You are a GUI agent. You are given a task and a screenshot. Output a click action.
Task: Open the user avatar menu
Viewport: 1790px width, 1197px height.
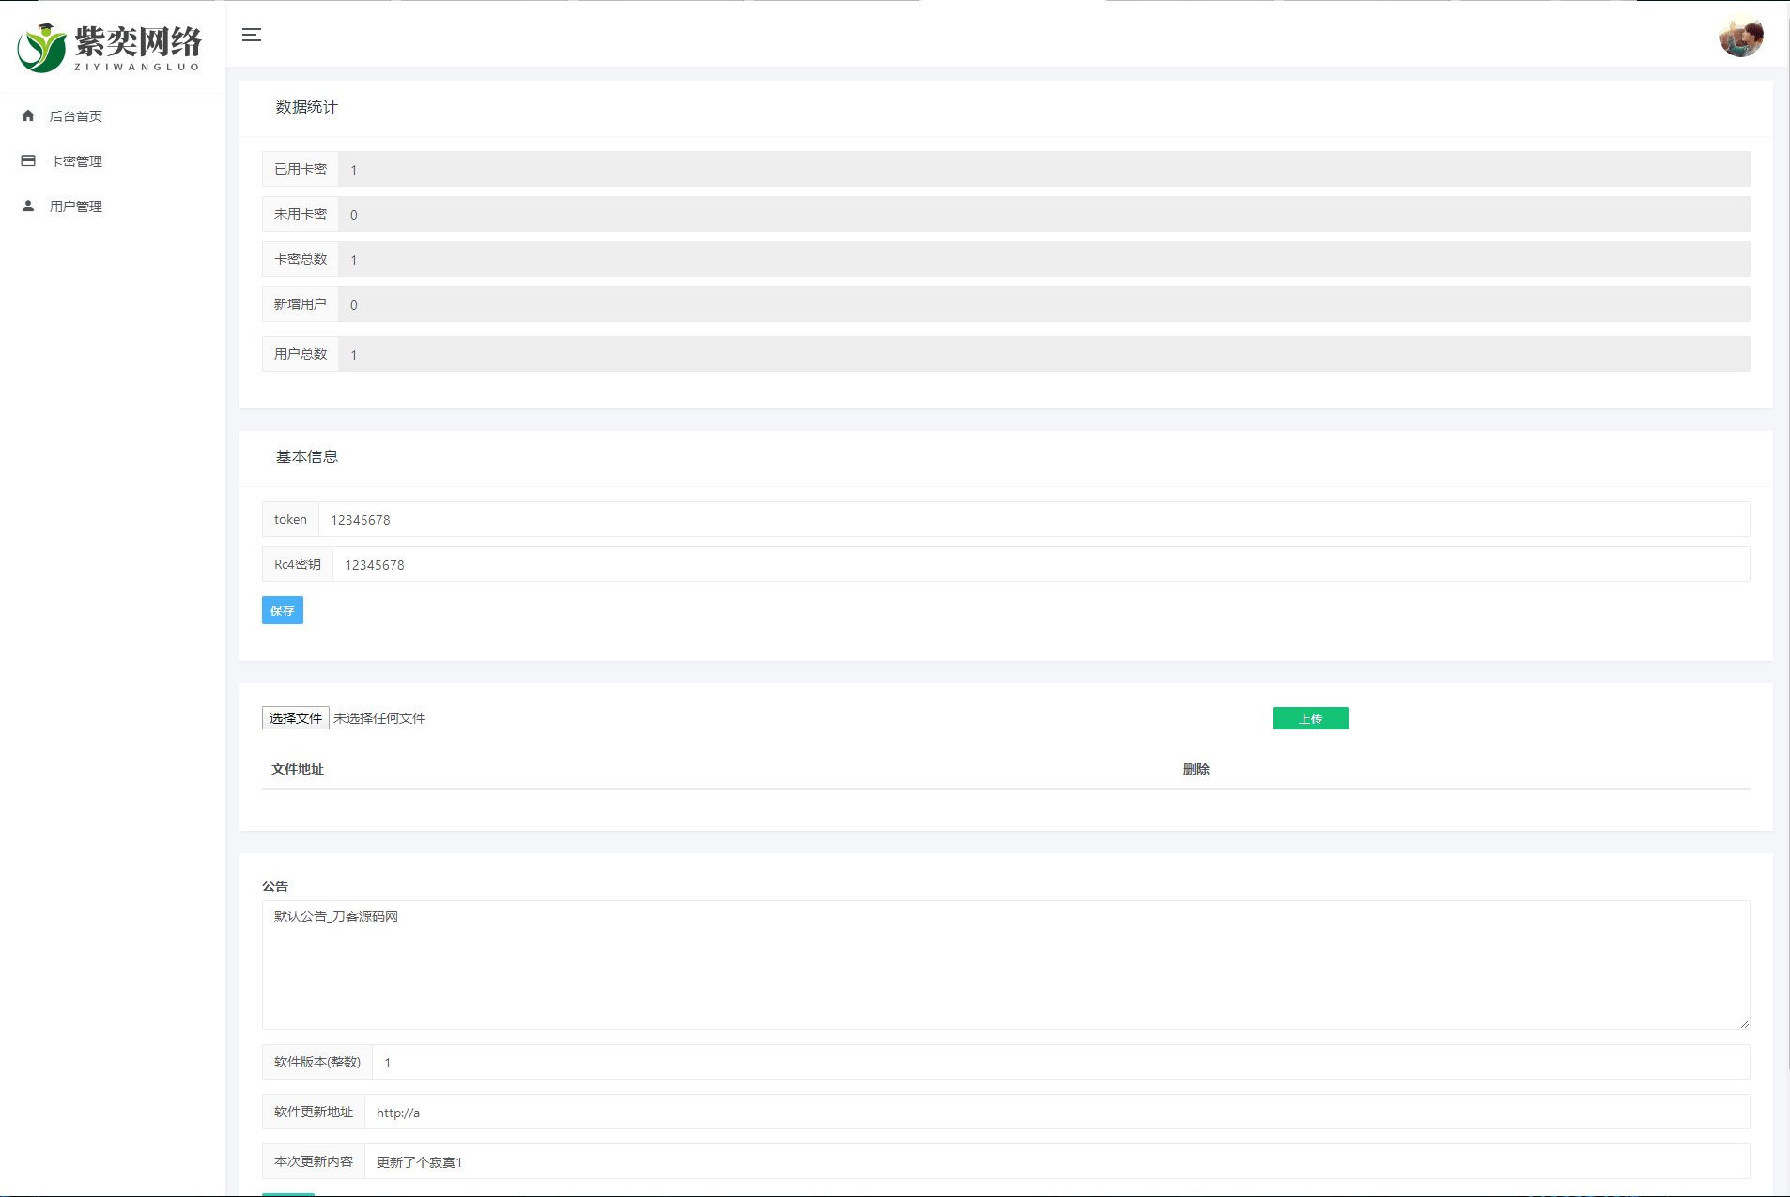point(1740,36)
